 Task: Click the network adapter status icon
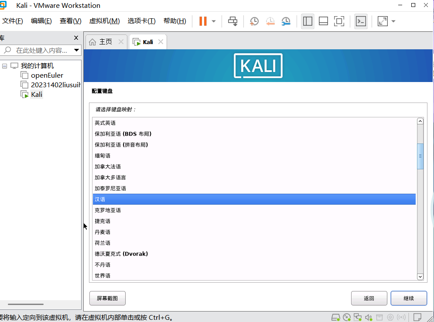[357, 317]
